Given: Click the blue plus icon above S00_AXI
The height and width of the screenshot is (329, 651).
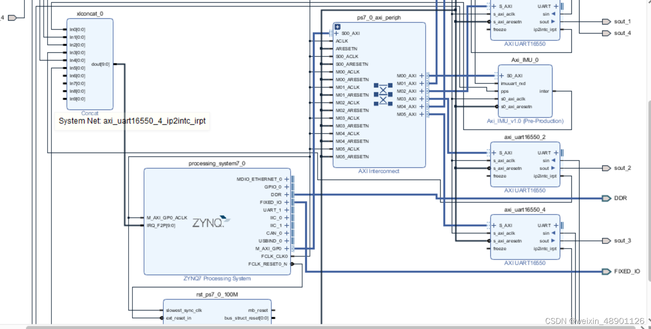Looking at the screenshot, I should pos(337,26).
